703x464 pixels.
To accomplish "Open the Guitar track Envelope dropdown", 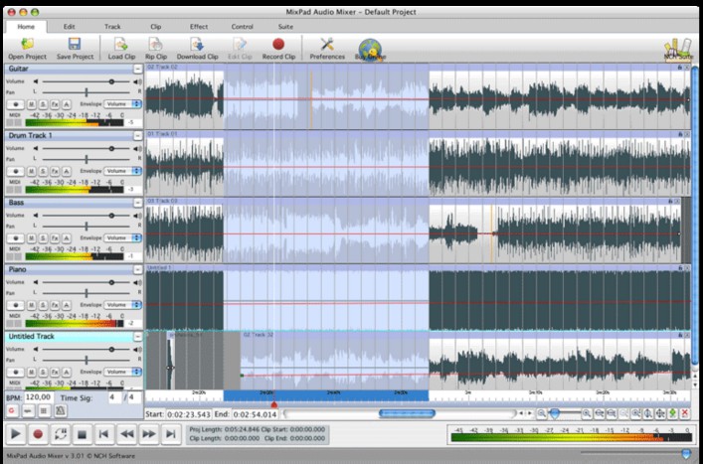I will click(123, 103).
